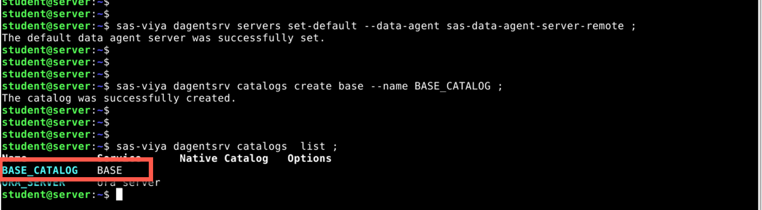762x210 pixels.
Task: Click the Native Catalog column header
Action: coord(224,159)
